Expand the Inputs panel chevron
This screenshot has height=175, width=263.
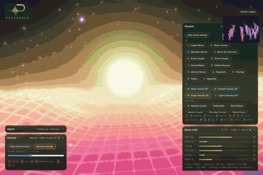pyautogui.click(x=63, y=129)
